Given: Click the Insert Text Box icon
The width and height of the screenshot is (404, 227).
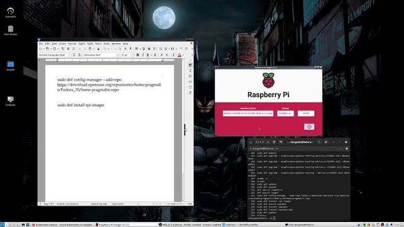Looking at the screenshot, I should pos(154,49).
